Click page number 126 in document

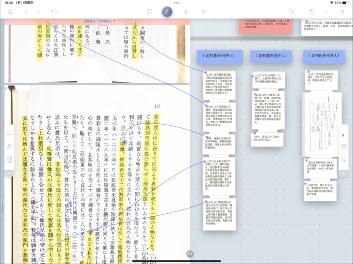point(157,106)
